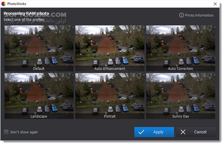Apply the selected RAW profile

coord(154,132)
